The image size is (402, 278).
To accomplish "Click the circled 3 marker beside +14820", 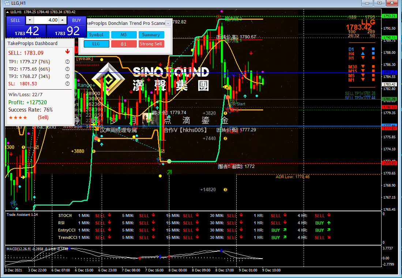I will coord(225,189).
